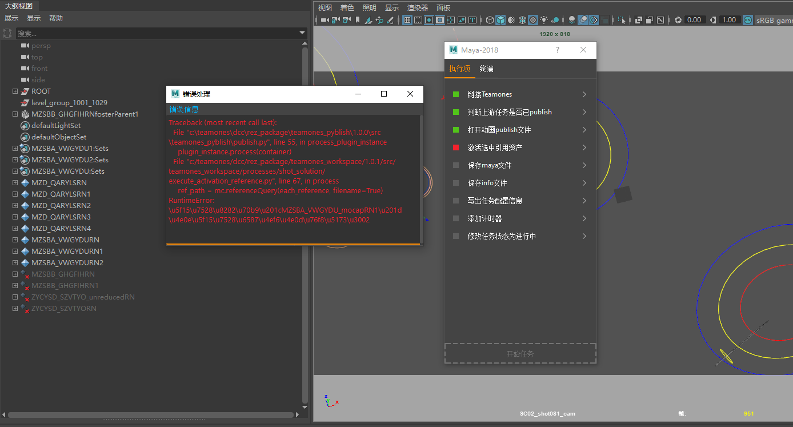The height and width of the screenshot is (427, 793).
Task: Toggle the color management ON button
Action: pos(747,20)
